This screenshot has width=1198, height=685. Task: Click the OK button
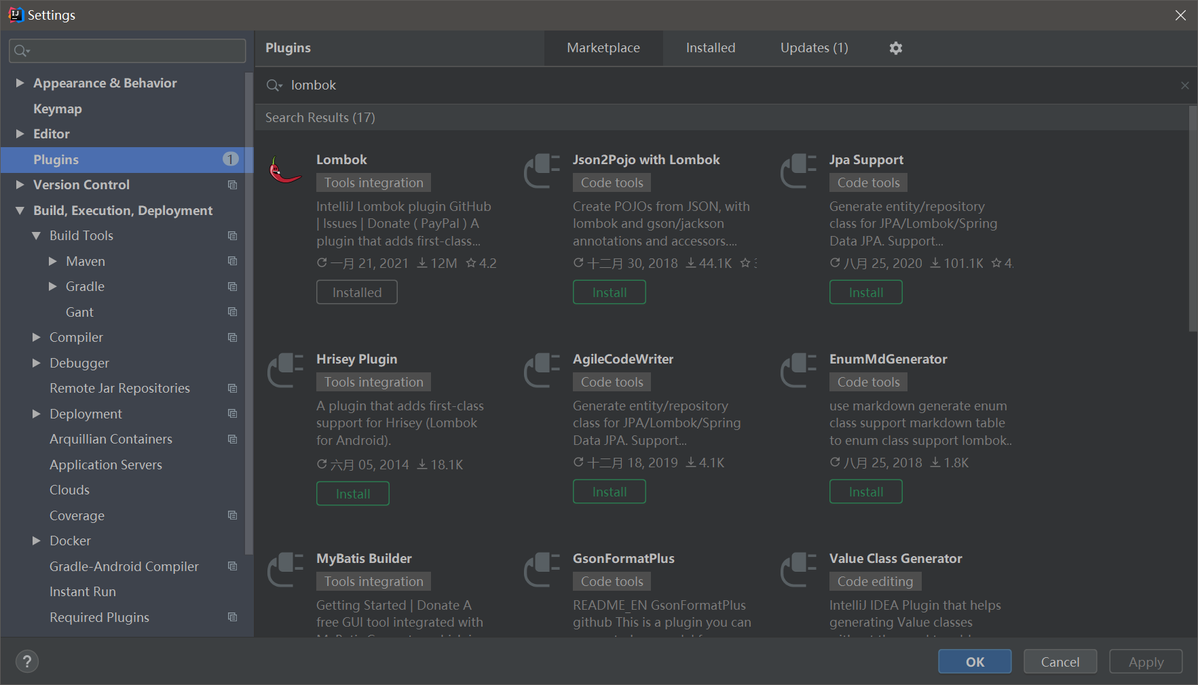(975, 662)
